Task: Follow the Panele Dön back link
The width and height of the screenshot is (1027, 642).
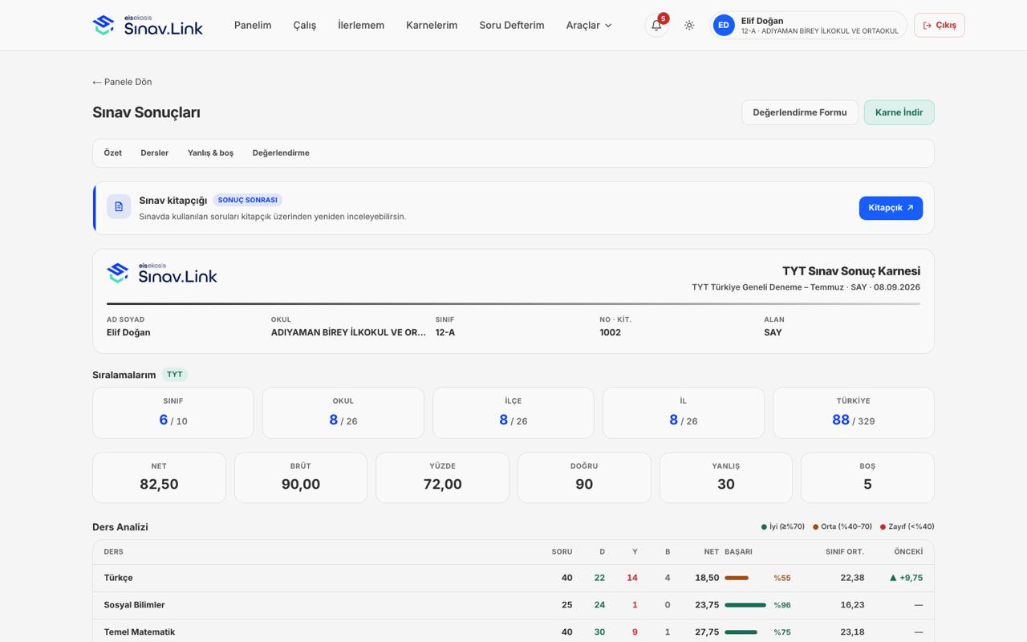Action: click(122, 82)
